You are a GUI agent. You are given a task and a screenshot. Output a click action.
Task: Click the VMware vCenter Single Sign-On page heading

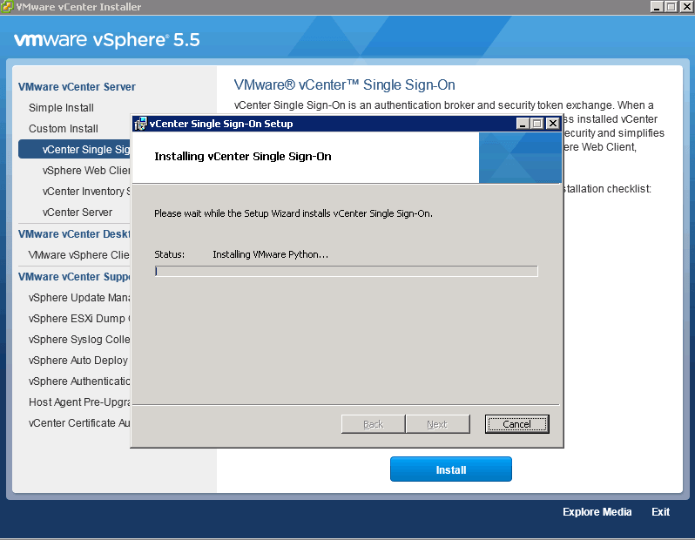(344, 84)
